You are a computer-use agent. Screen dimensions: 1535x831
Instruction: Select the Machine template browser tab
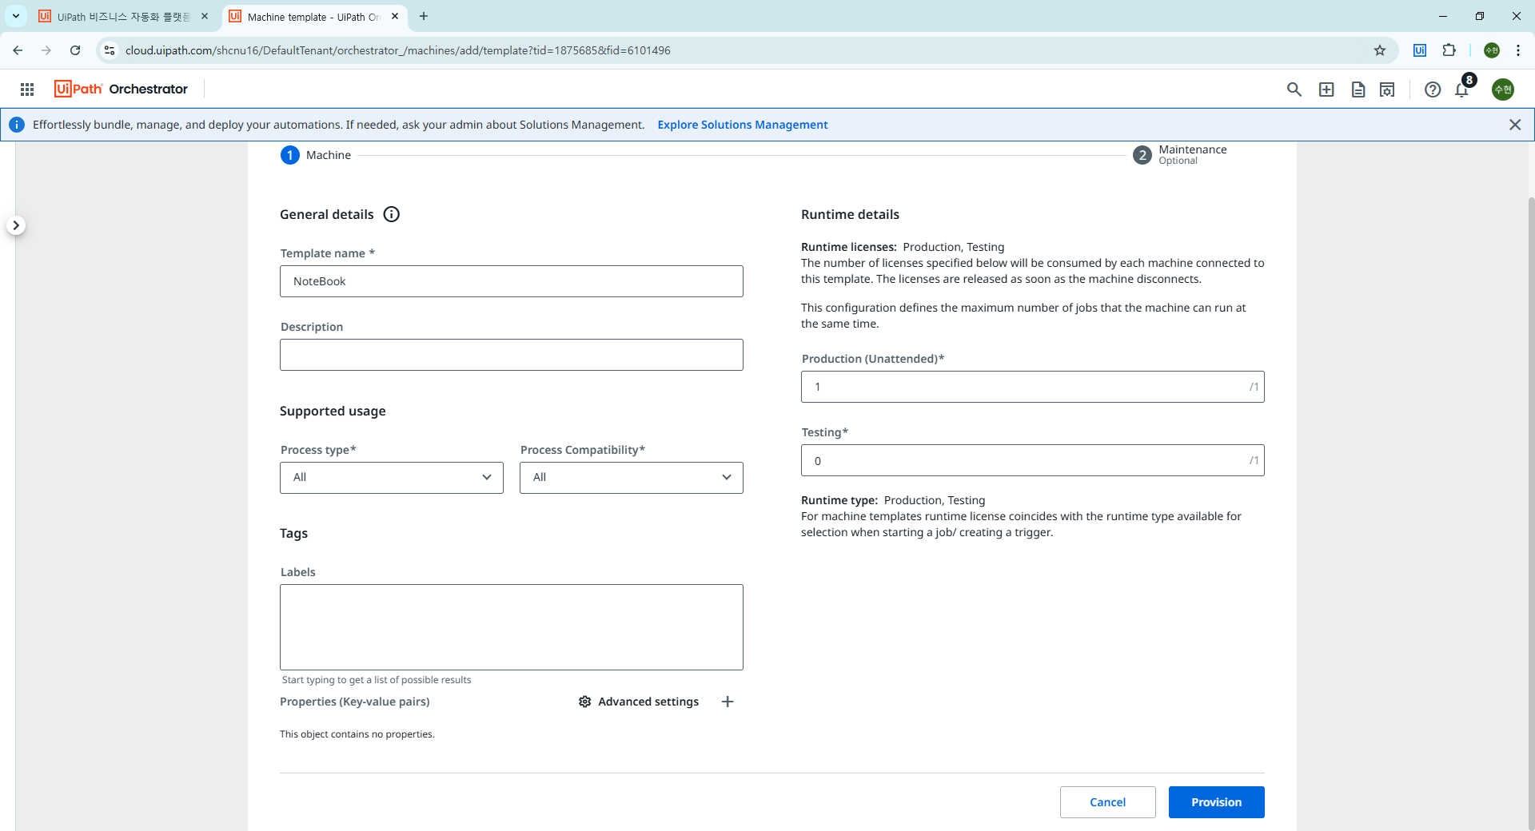(313, 17)
